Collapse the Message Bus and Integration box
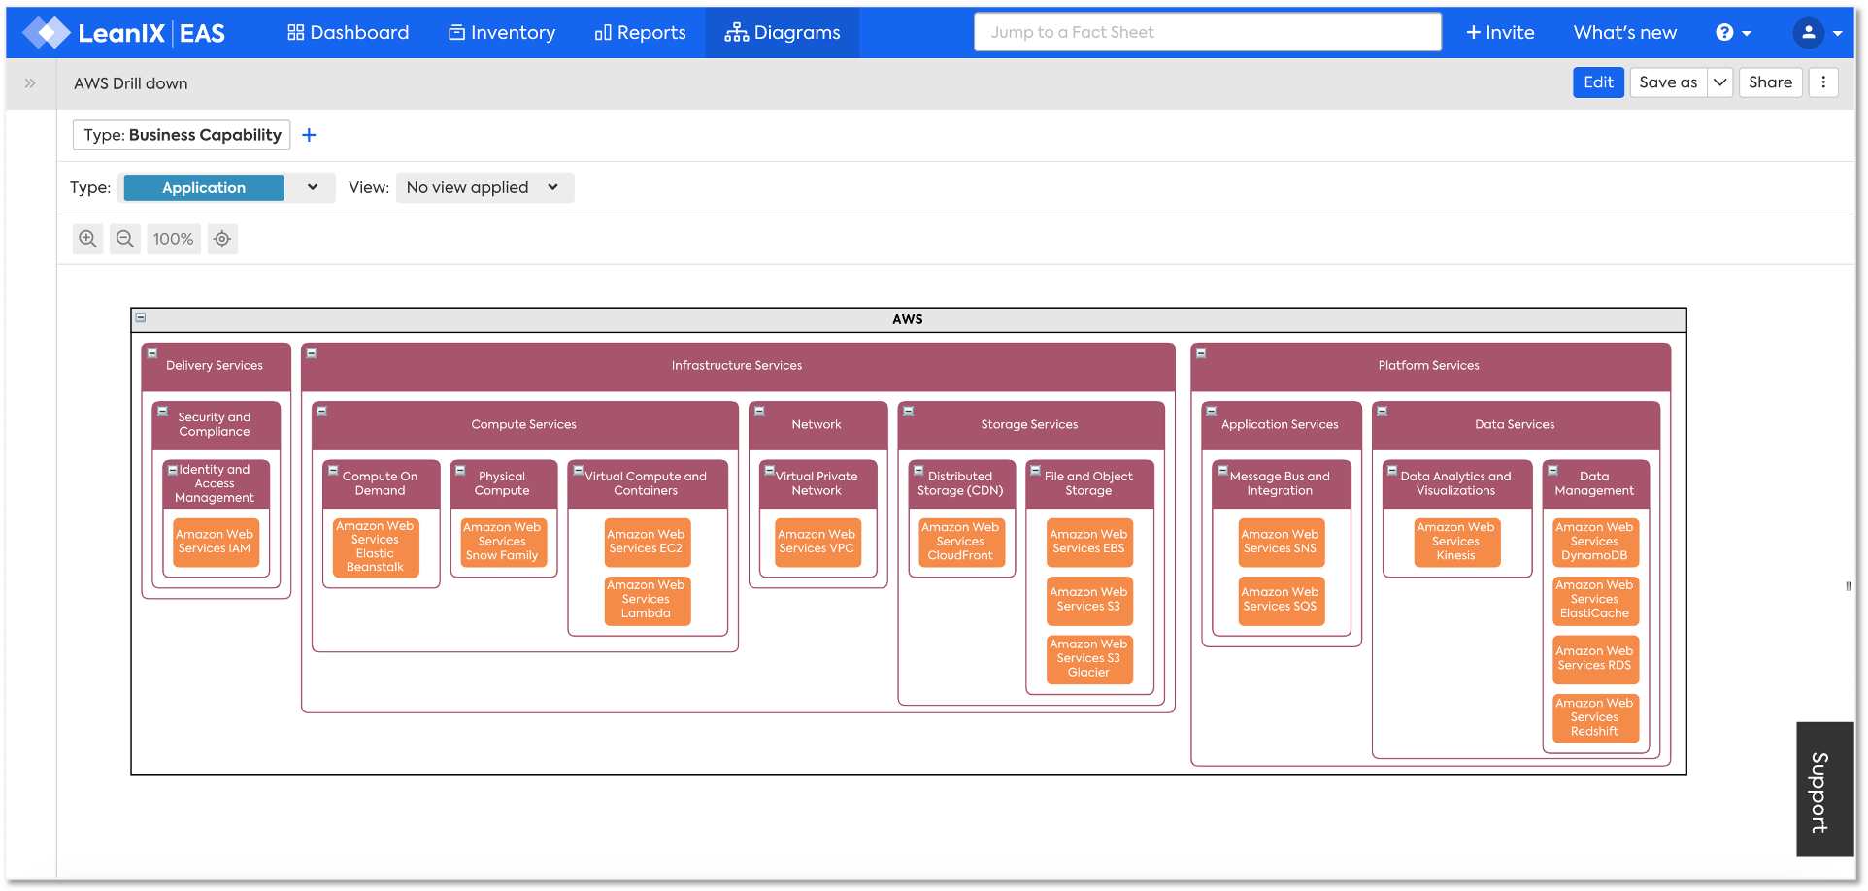Image resolution: width=1868 pixels, height=891 pixels. [1222, 470]
